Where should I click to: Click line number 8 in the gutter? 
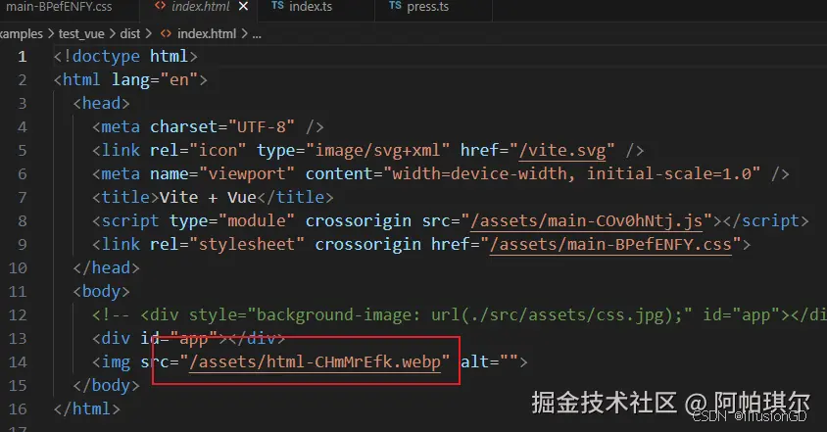pyautogui.click(x=23, y=221)
